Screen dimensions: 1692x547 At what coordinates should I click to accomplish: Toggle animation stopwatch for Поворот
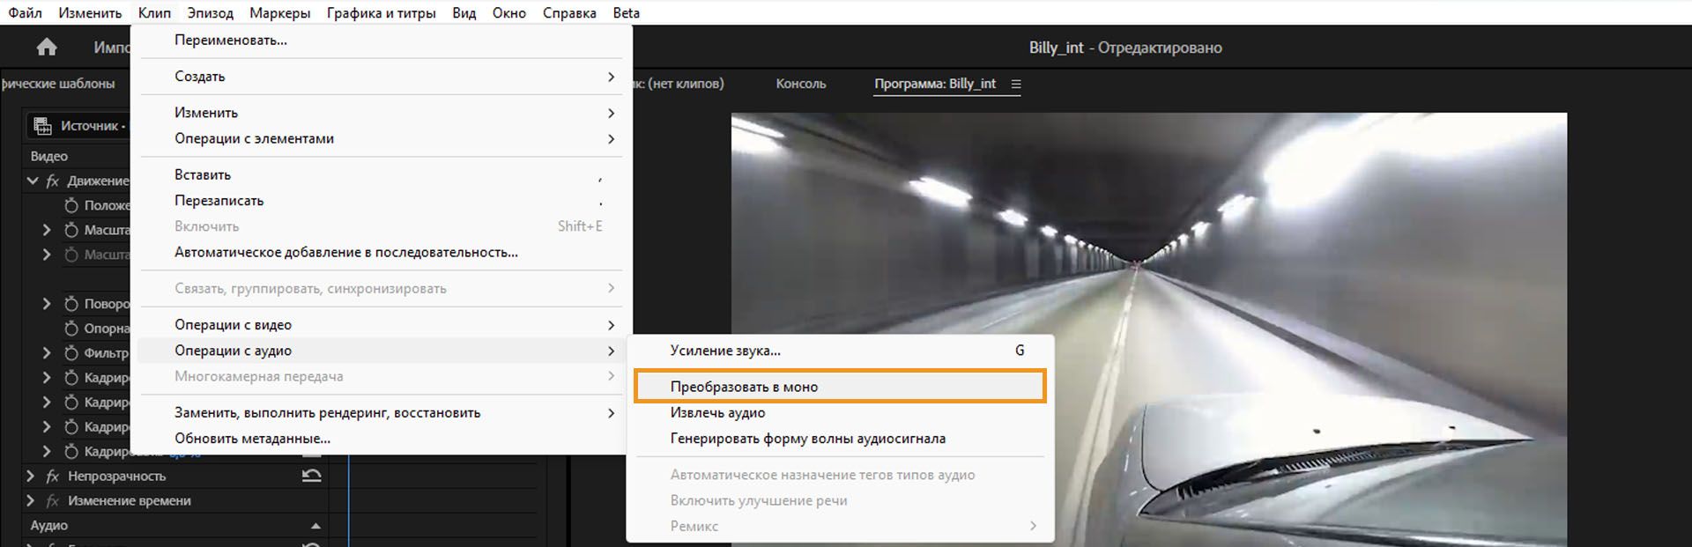[x=71, y=304]
